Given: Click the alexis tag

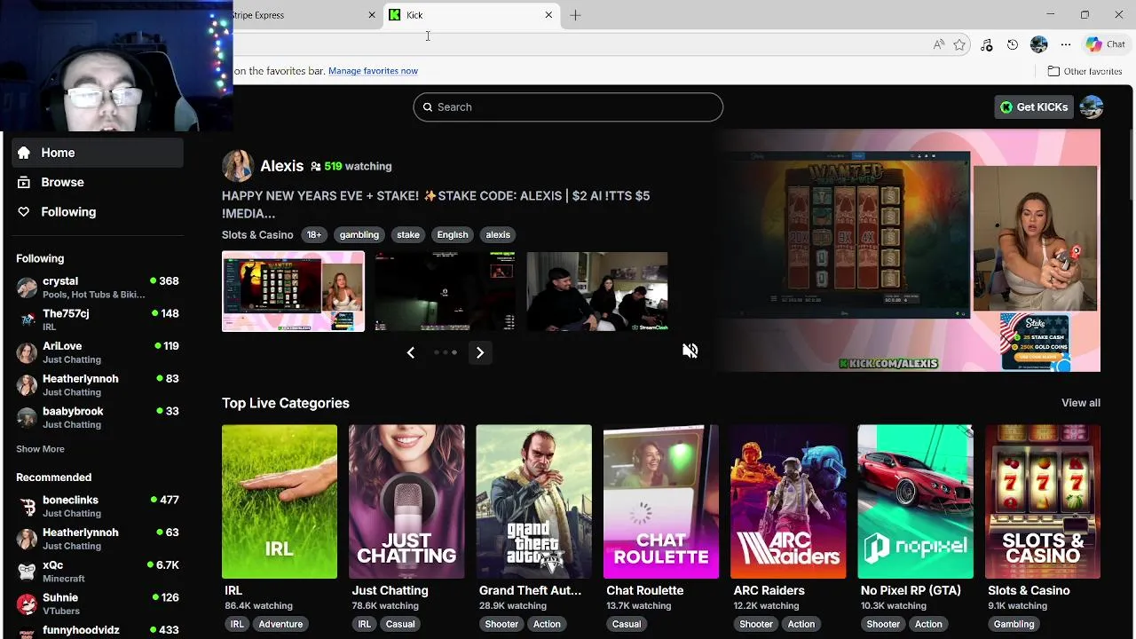Looking at the screenshot, I should (498, 235).
